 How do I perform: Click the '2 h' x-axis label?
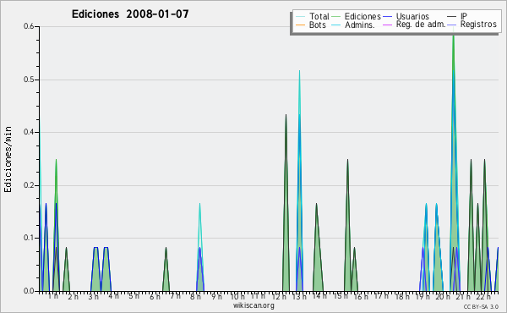73,297
